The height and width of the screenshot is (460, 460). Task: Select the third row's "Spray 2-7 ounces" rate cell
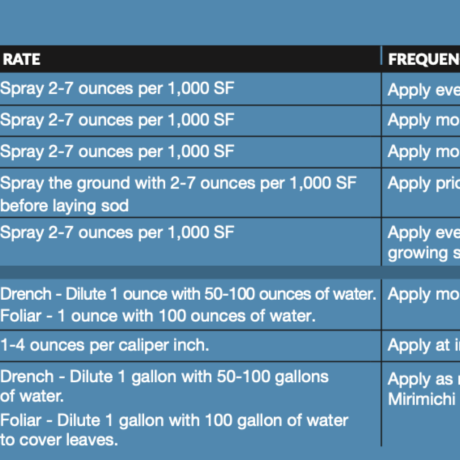point(117,151)
